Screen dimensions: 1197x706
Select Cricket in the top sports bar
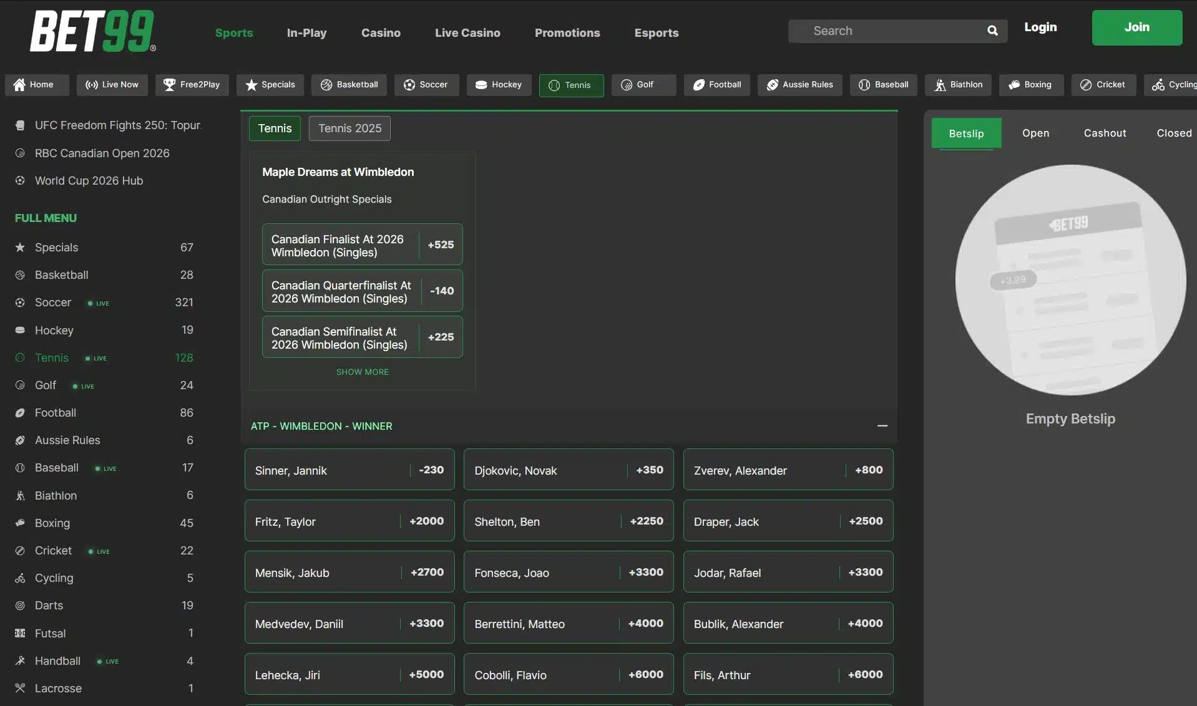tap(1104, 85)
